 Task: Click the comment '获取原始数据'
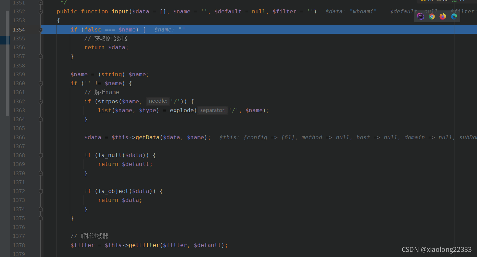point(106,38)
